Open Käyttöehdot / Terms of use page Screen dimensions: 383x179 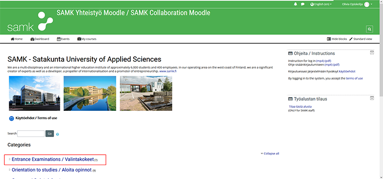coord(36,118)
